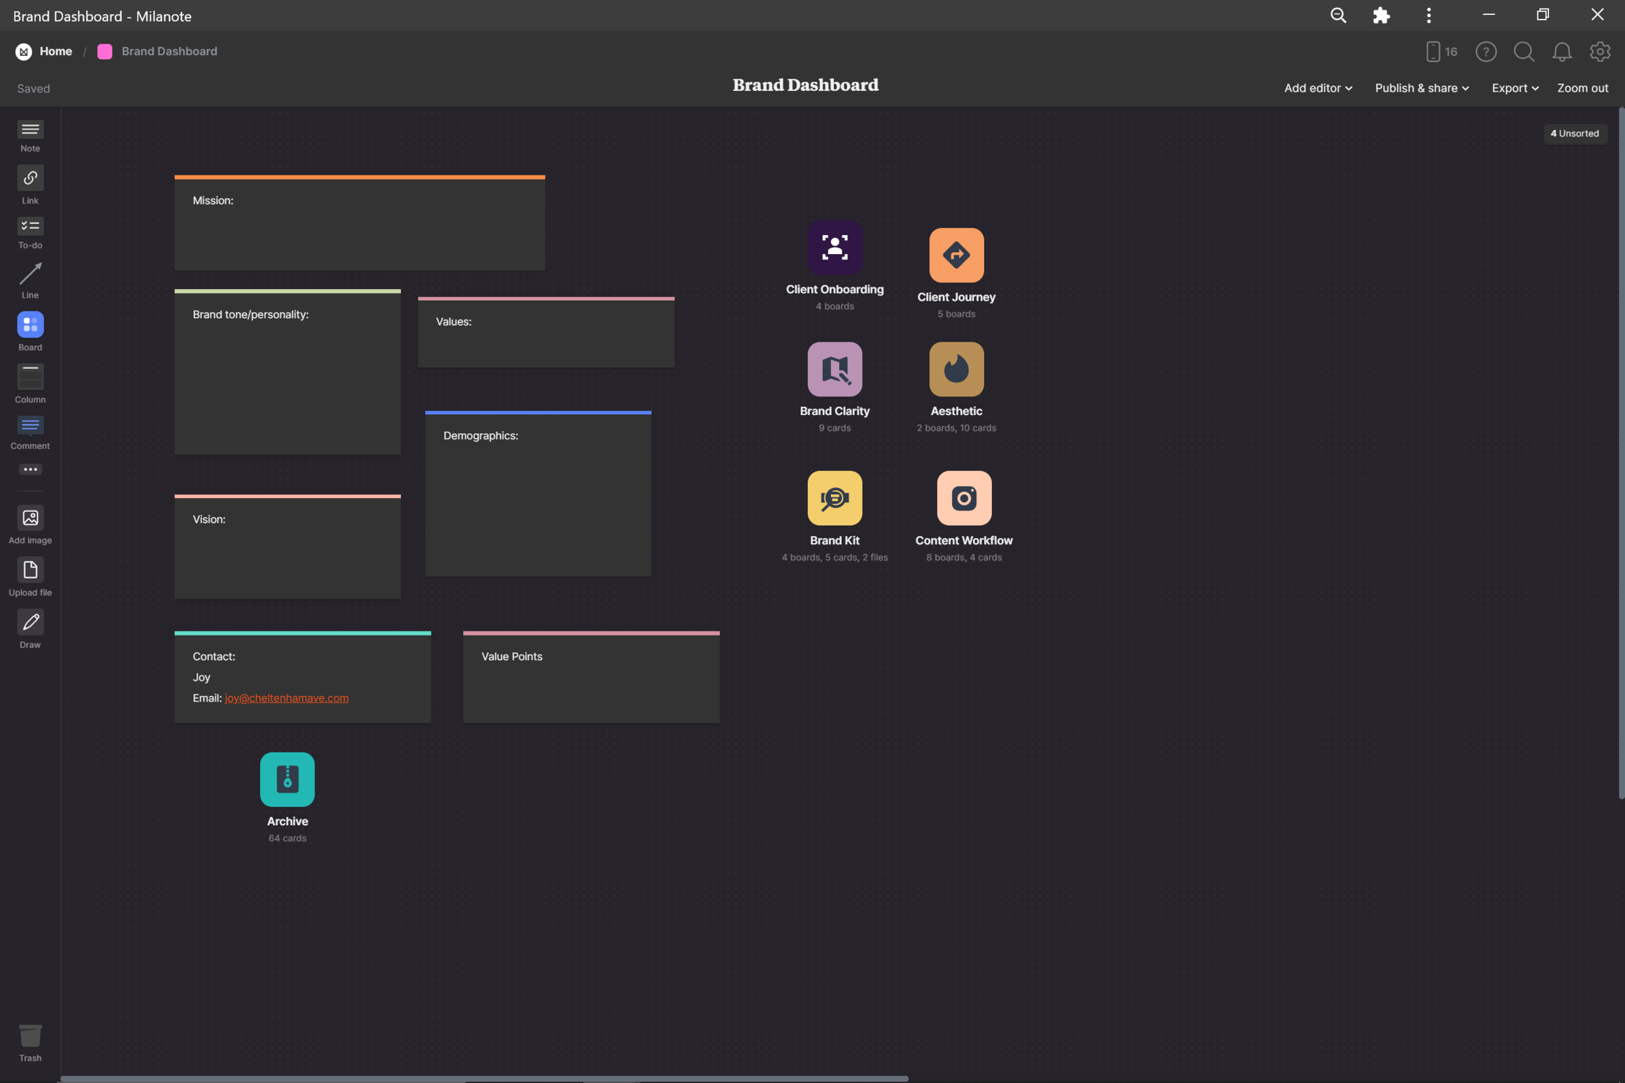1625x1083 pixels.
Task: Click the Upload file icon
Action: [x=31, y=570]
